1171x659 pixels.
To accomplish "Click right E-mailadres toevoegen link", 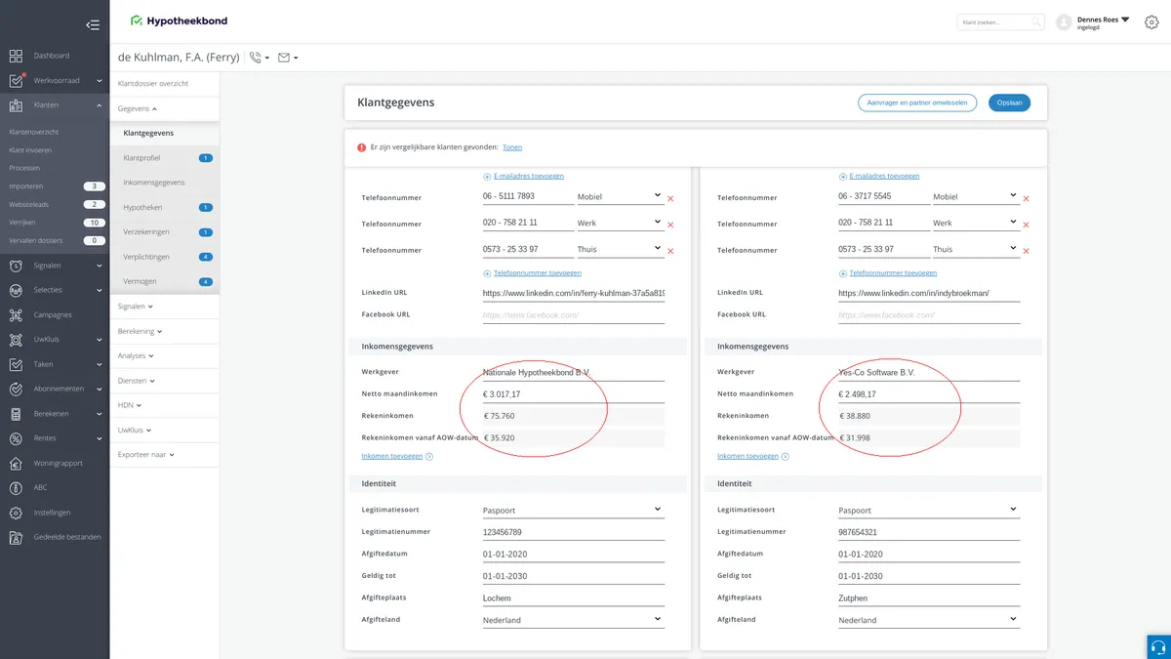I will [x=884, y=177].
